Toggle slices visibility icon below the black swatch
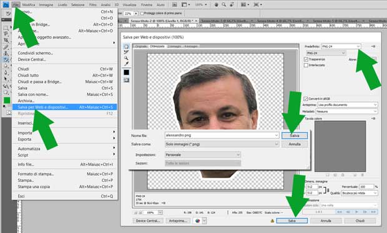 click(x=126, y=80)
